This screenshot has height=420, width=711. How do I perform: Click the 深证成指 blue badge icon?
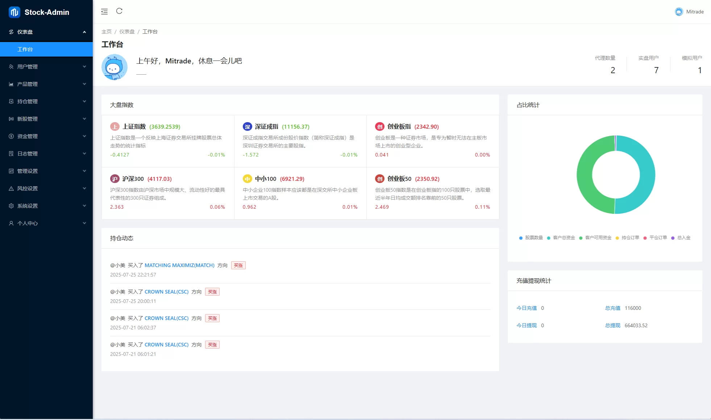point(247,126)
